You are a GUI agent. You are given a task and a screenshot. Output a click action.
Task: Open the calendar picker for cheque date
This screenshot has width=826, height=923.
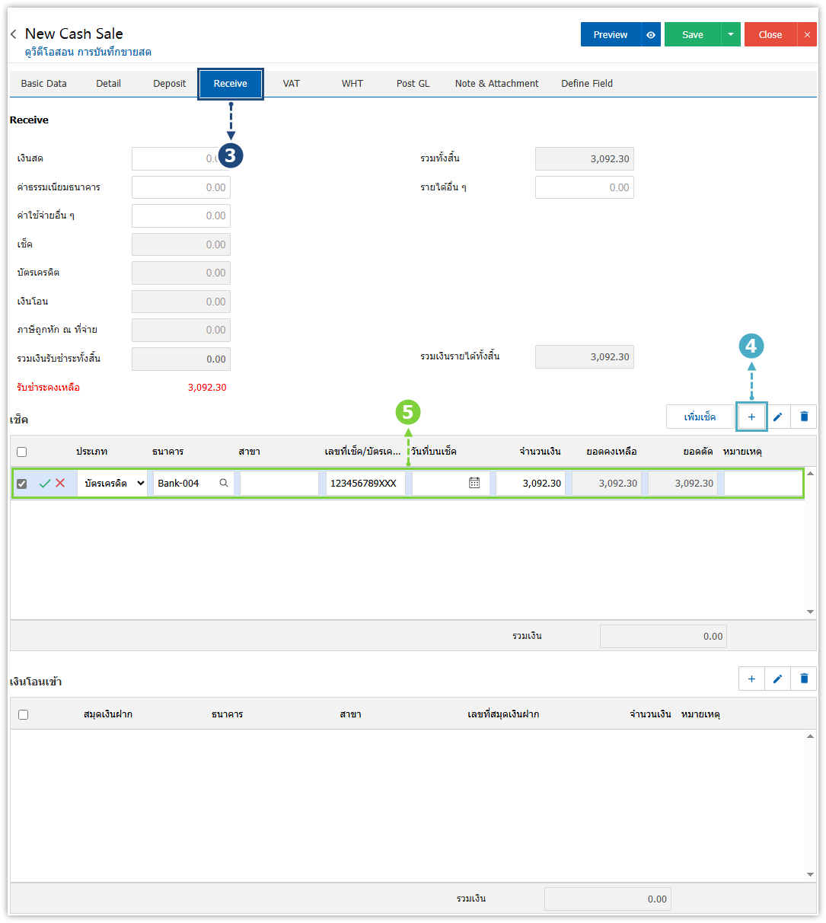pyautogui.click(x=474, y=483)
